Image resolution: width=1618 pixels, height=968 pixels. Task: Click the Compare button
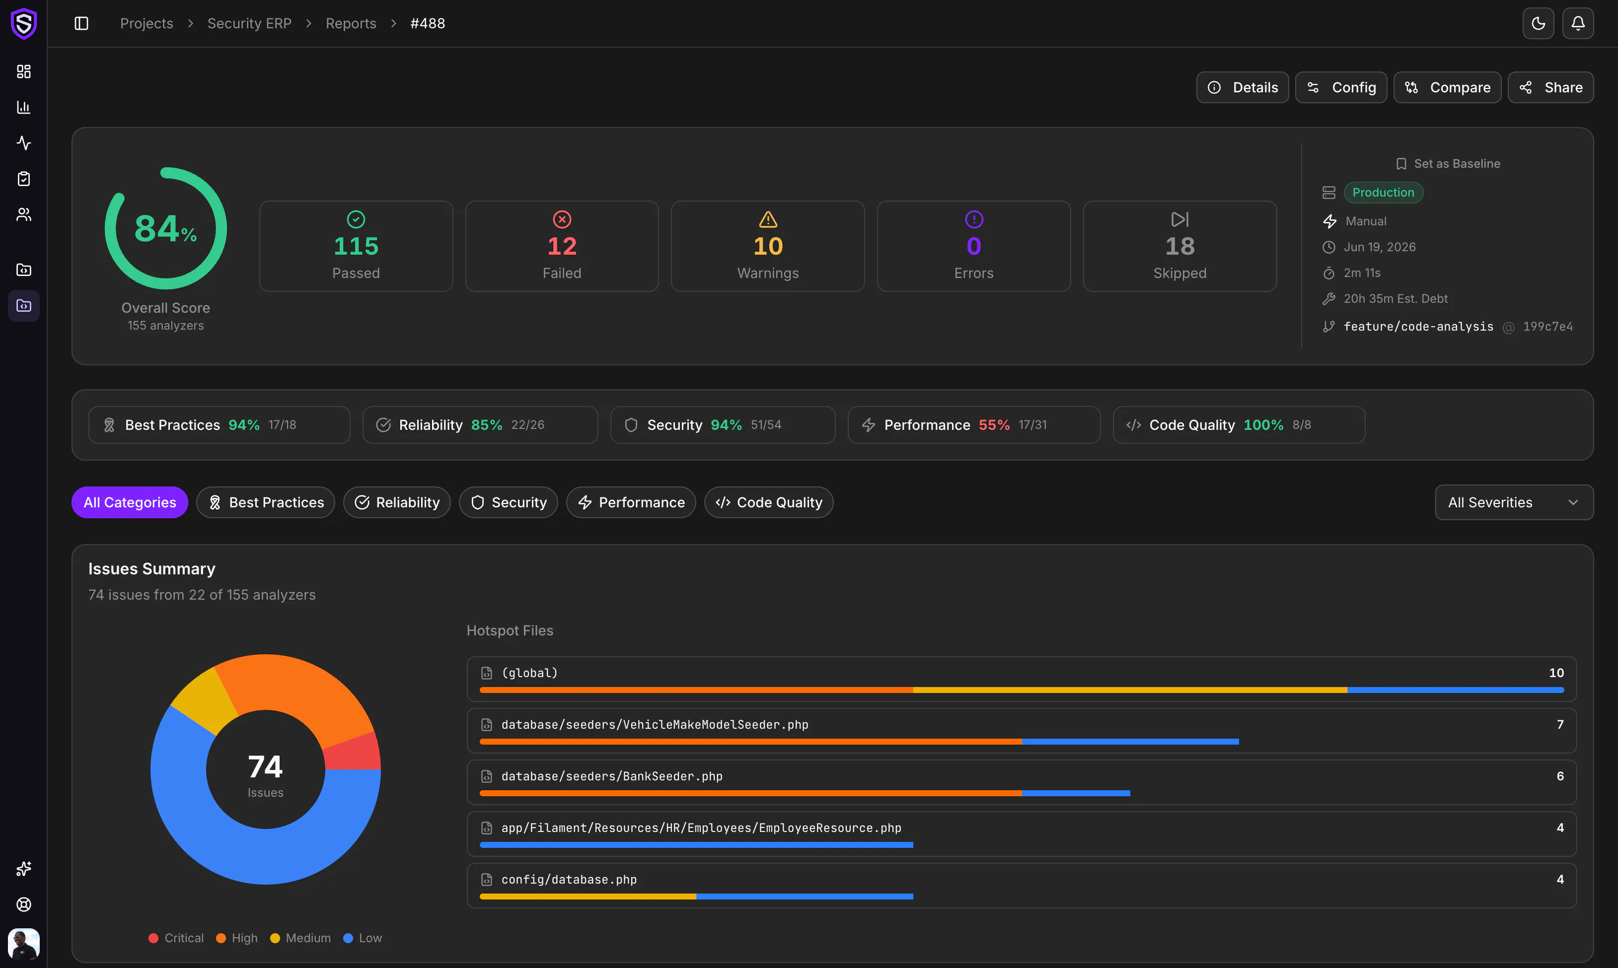click(x=1447, y=87)
